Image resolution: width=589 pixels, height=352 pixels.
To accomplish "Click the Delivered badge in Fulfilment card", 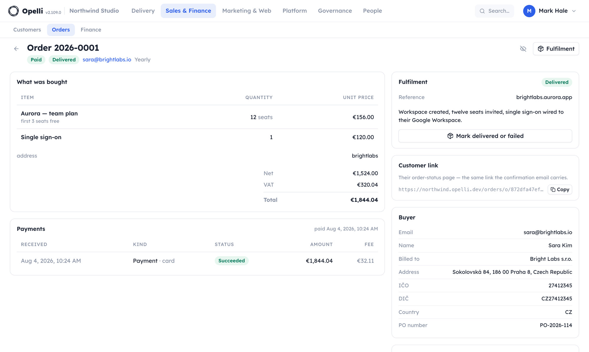I will 557,82.
